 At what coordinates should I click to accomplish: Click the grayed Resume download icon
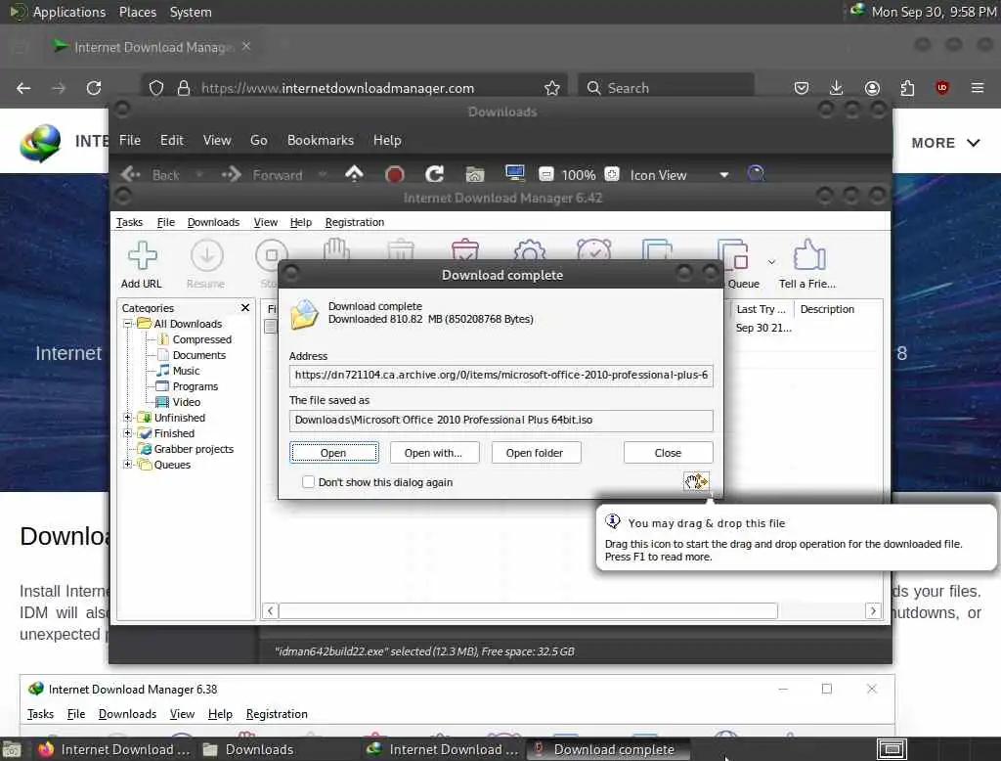pyautogui.click(x=207, y=255)
